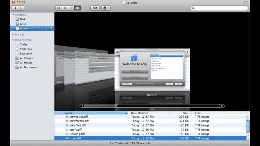The image size is (260, 146).
Task: Select Cover Flow view button
Action: (x=77, y=8)
